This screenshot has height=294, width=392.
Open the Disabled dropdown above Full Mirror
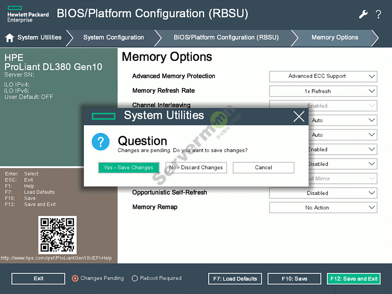click(x=343, y=164)
